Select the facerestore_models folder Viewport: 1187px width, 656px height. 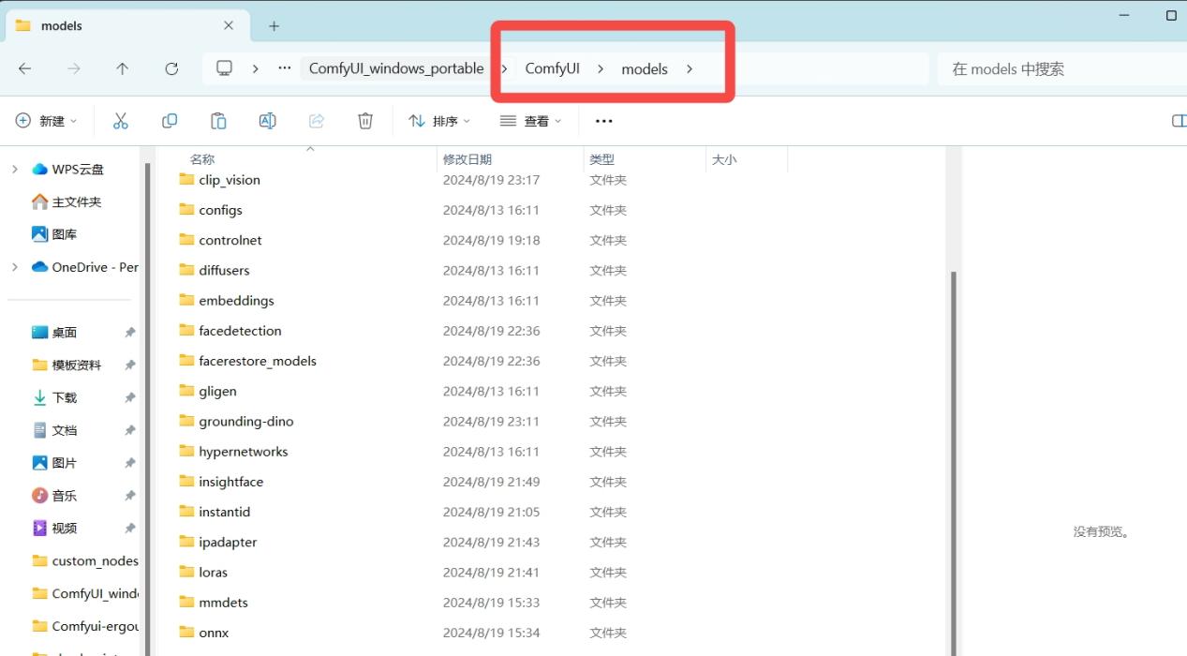coord(258,361)
